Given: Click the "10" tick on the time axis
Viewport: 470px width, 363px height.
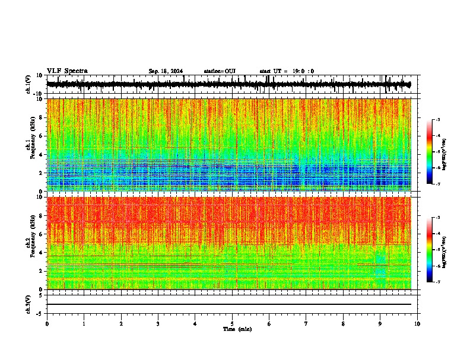Looking at the screenshot, I should [417, 324].
